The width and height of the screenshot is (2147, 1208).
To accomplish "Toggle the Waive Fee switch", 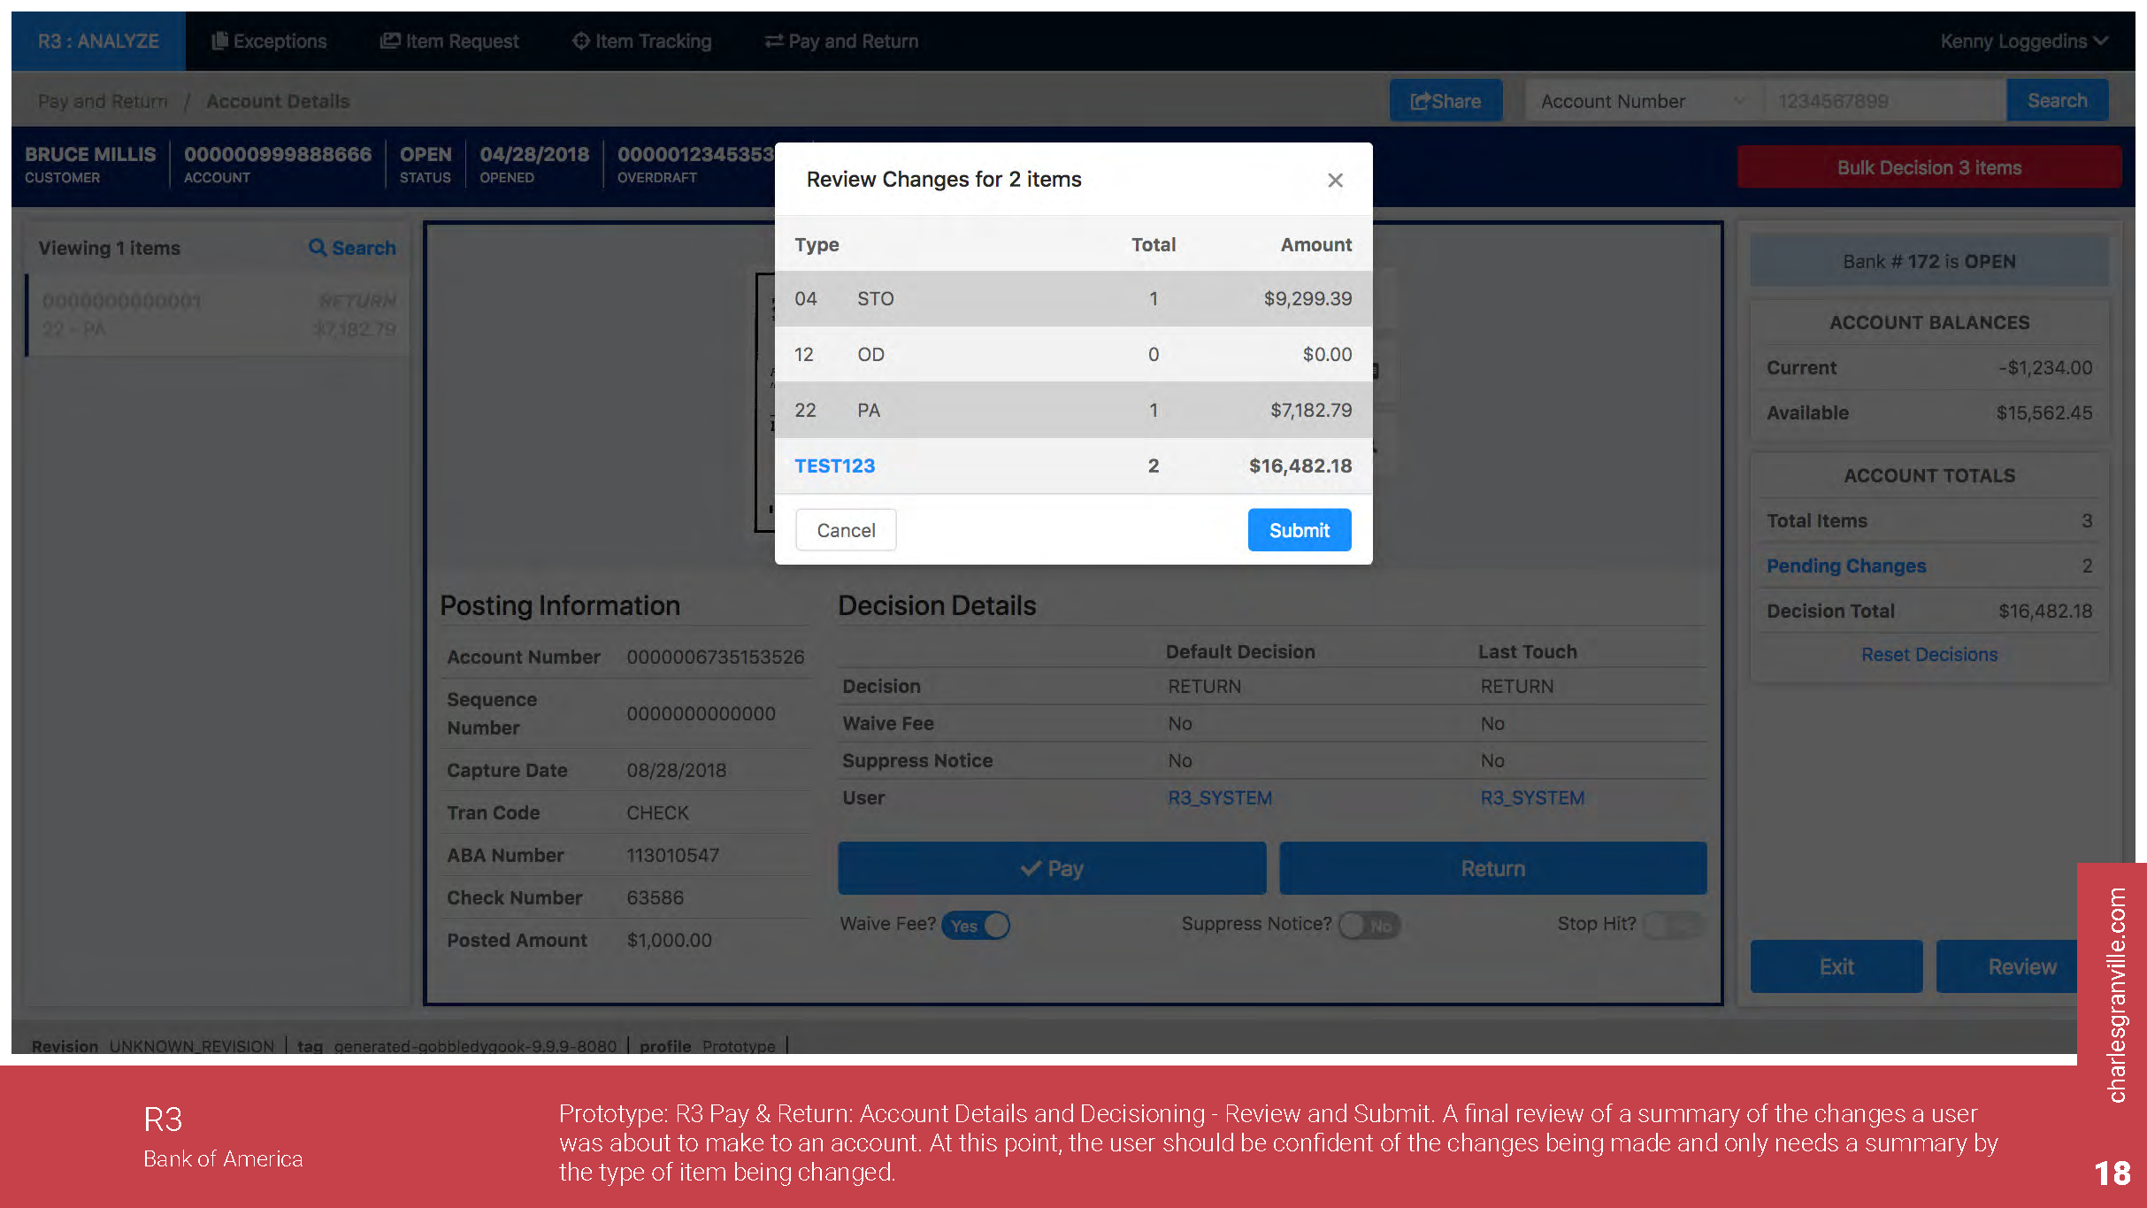I will tap(976, 926).
